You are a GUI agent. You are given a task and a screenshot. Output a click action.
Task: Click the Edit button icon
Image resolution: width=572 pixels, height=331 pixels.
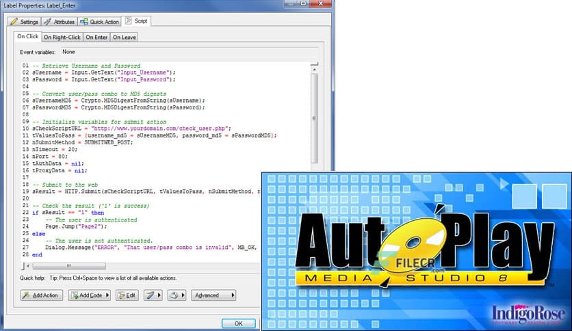[x=122, y=295]
